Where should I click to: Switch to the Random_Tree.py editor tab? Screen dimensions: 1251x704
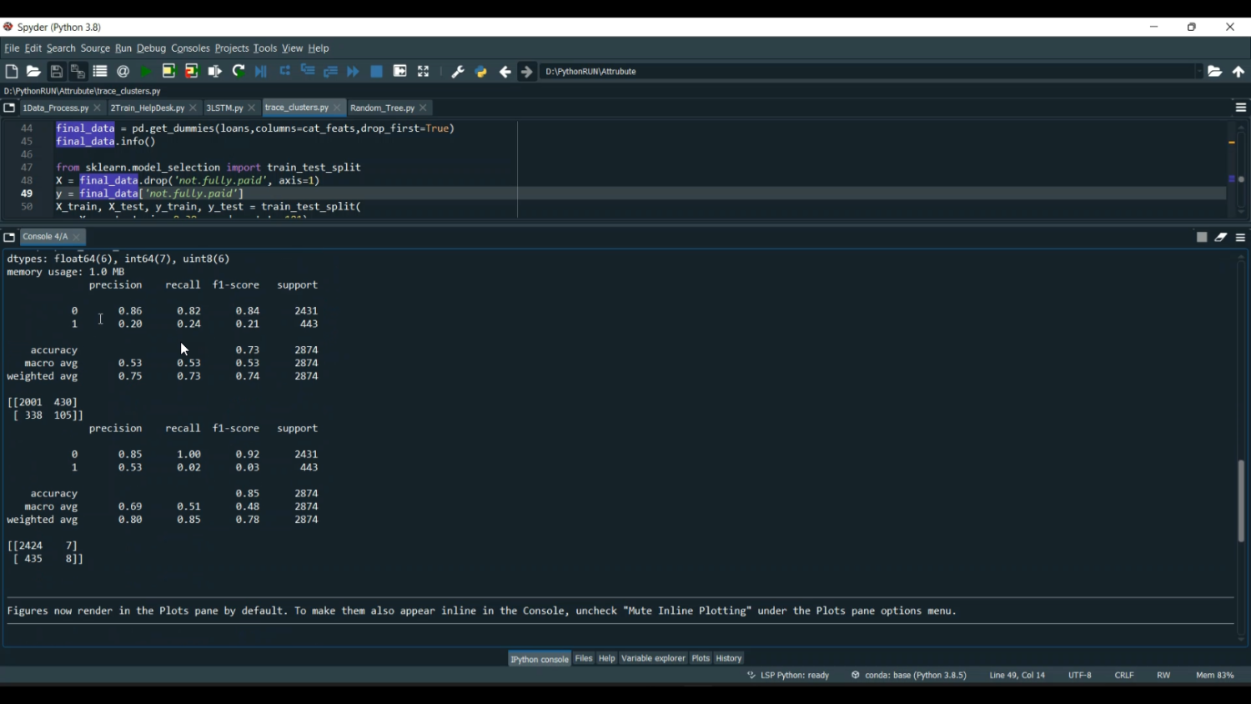(382, 108)
